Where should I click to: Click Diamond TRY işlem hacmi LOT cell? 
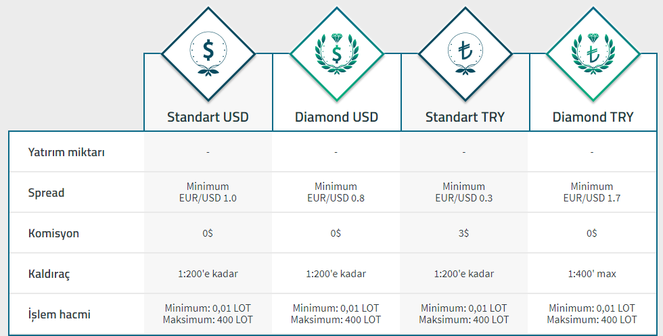coord(592,314)
